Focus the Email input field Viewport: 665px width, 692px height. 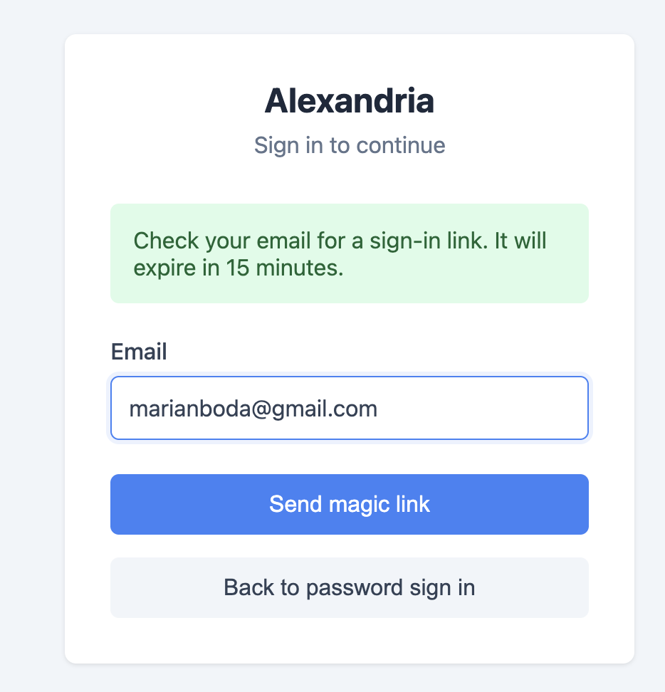[349, 409]
